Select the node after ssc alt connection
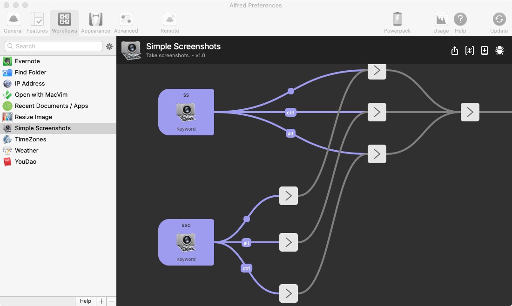This screenshot has width=512, height=306. [288, 242]
